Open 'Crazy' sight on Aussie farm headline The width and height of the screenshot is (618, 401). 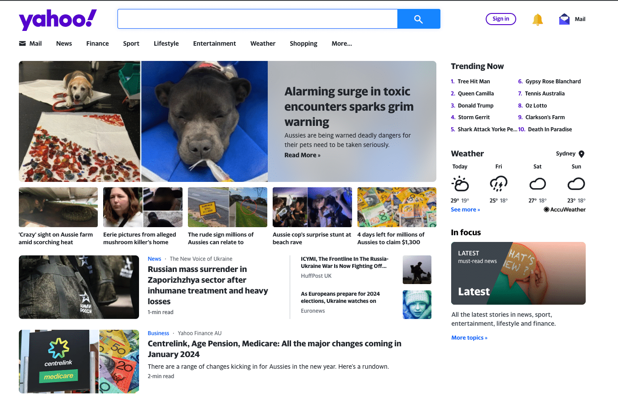coord(56,238)
